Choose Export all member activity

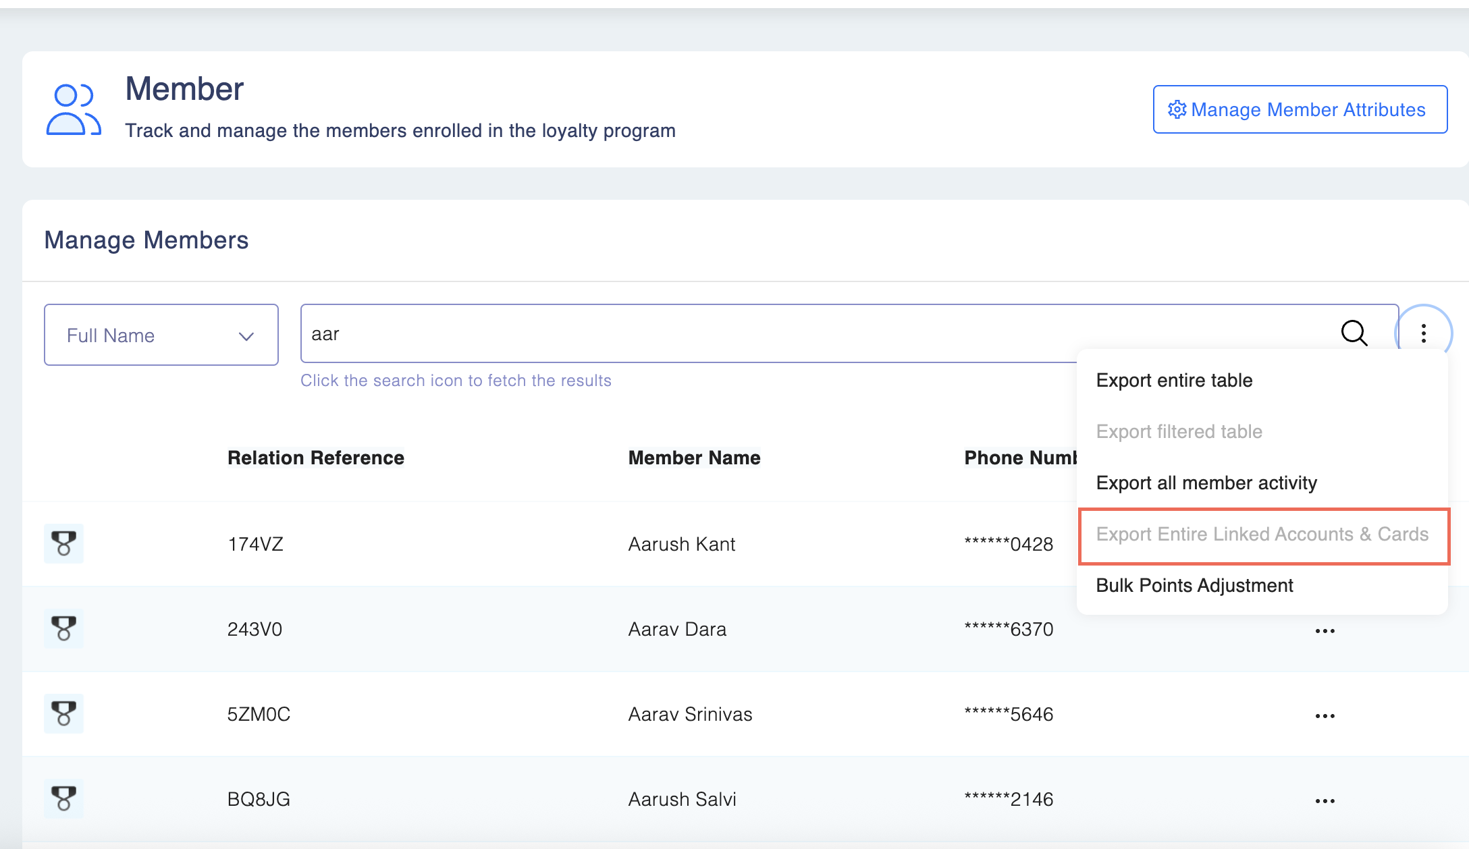(1206, 483)
